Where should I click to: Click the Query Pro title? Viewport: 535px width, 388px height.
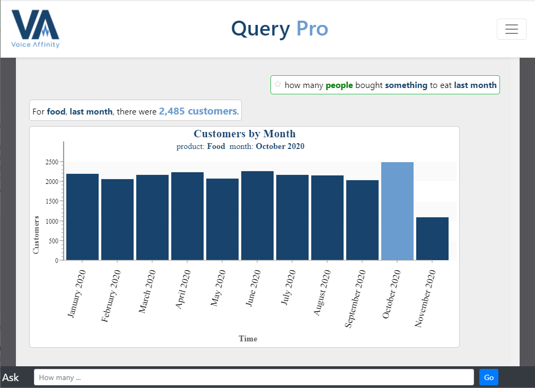click(279, 29)
